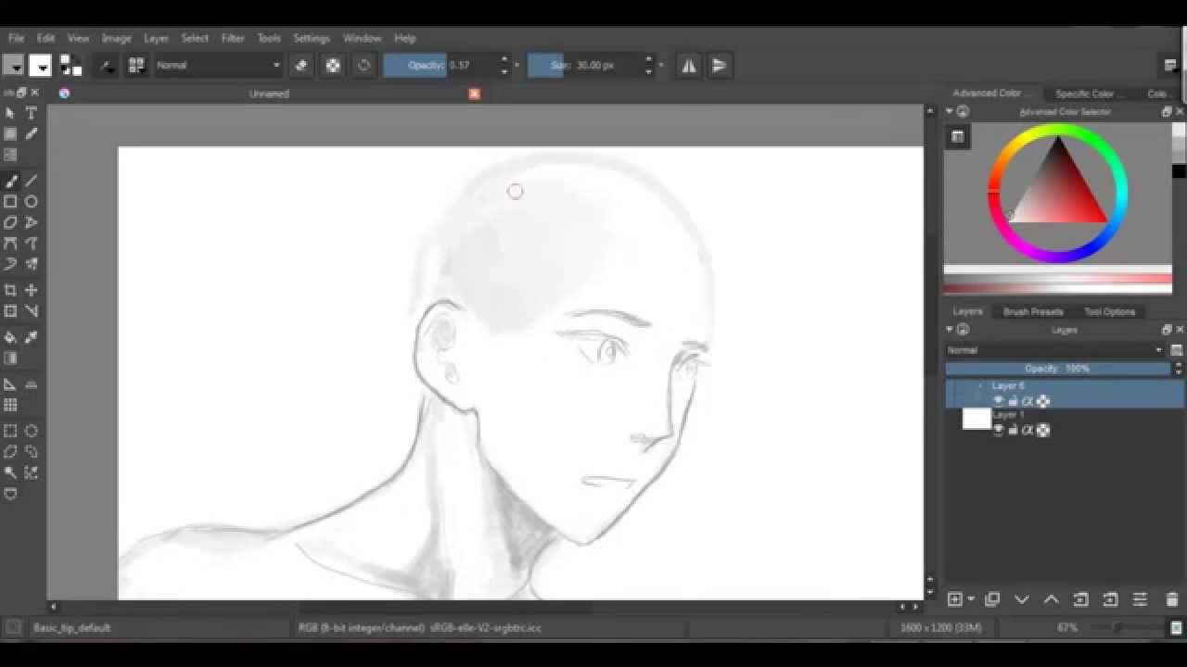Select the Transform tool

[x=12, y=289]
